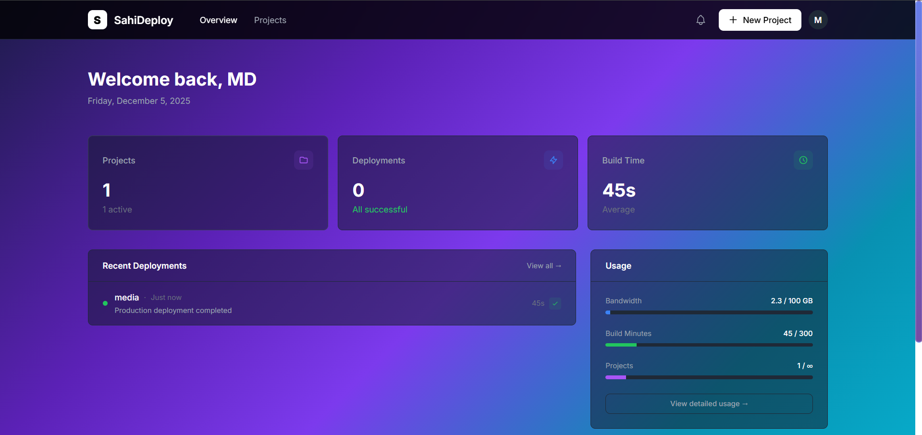
Task: Click the green status dot beside media
Action: click(105, 303)
